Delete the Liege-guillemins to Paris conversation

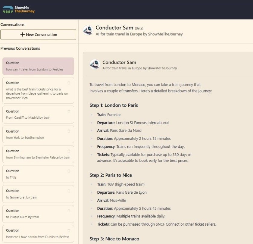pyautogui.click(x=69, y=83)
